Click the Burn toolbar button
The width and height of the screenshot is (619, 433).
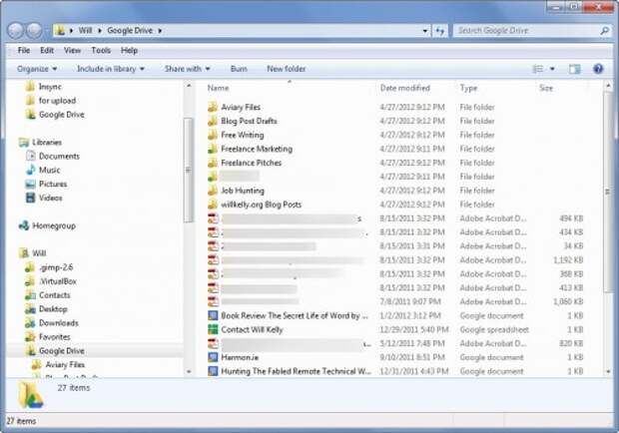click(239, 69)
